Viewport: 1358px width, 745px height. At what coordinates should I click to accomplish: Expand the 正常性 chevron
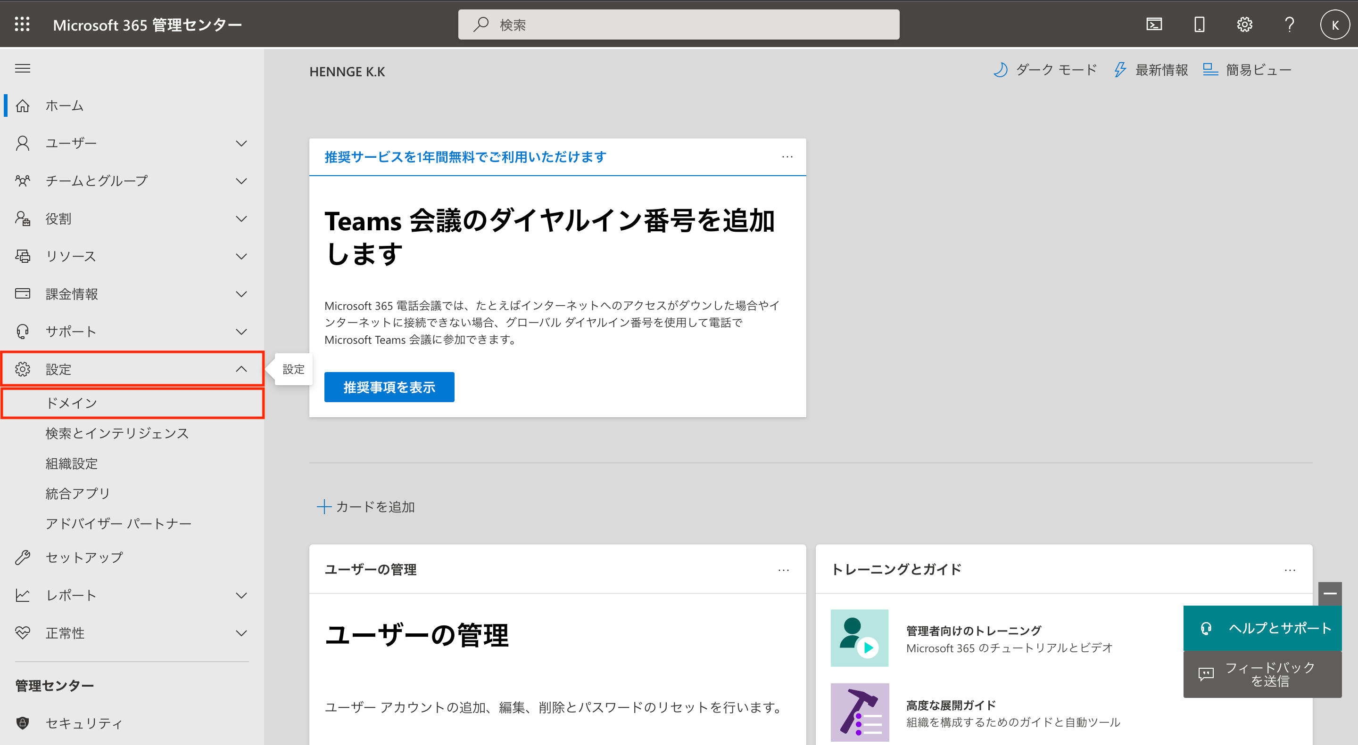coord(241,633)
